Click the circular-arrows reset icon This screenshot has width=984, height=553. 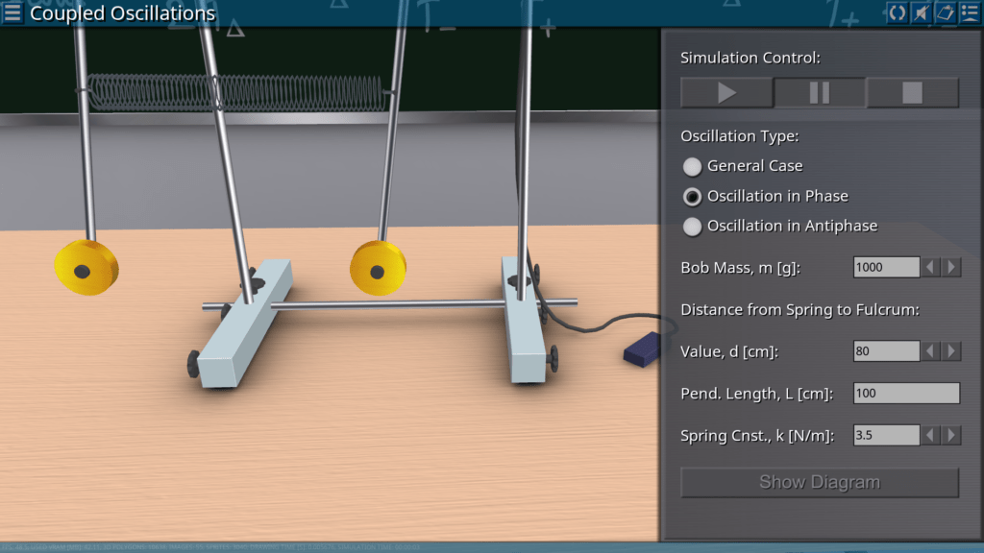click(x=897, y=12)
